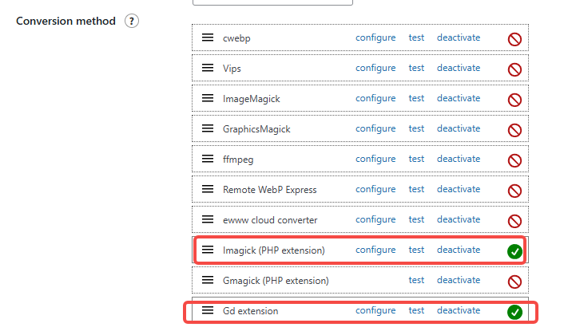580x335 pixels.
Task: Configure the cwebp converter
Action: (x=375, y=37)
